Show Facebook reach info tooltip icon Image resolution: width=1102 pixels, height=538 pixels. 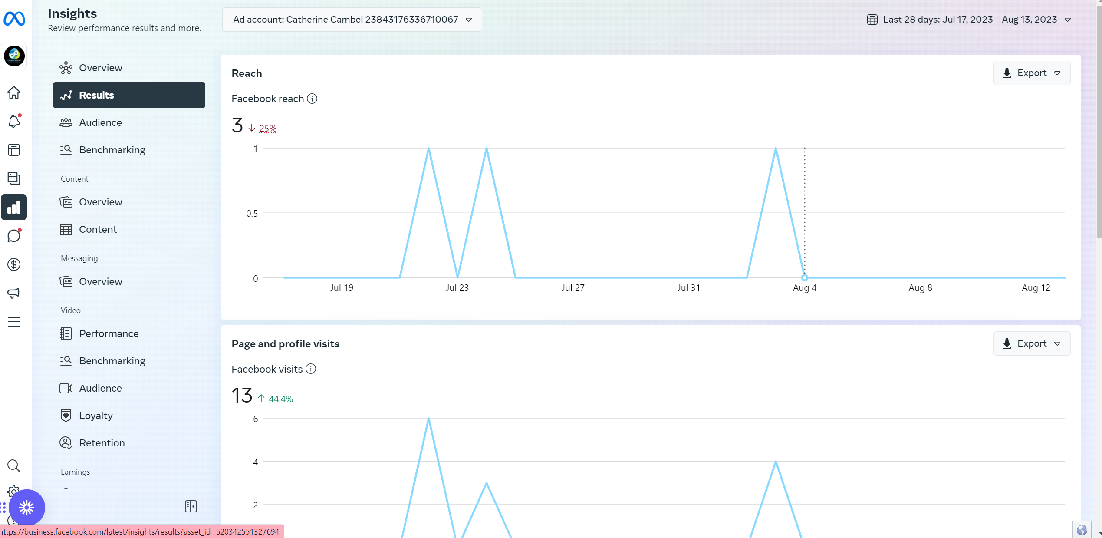click(312, 99)
